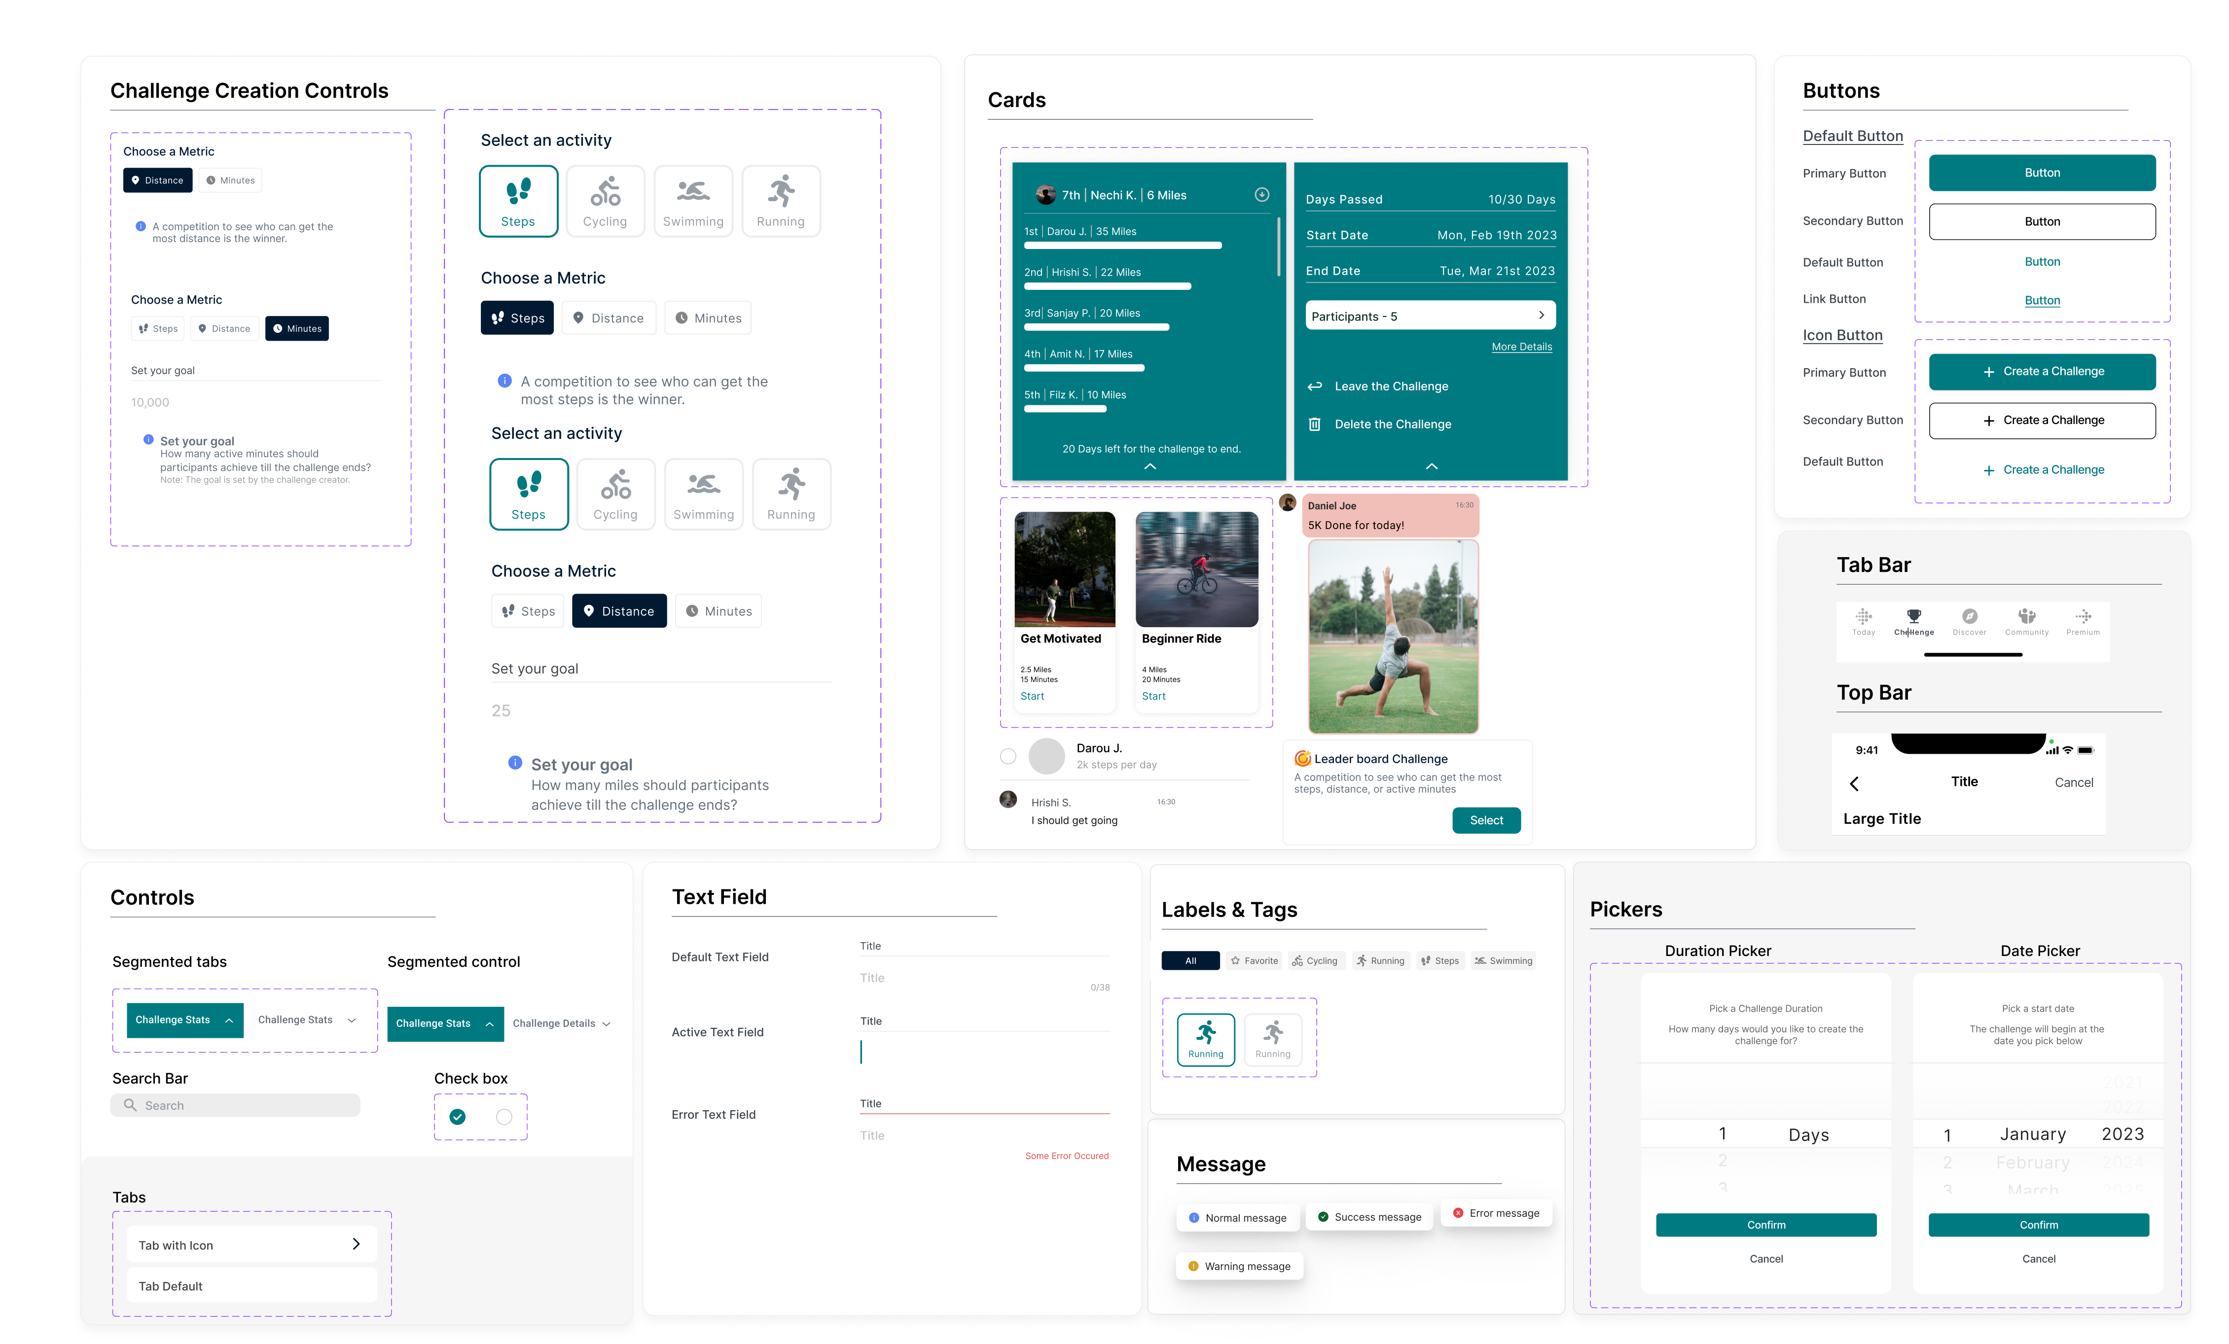Viewport: 2229px width, 1344px height.
Task: Click Darou J.'s gray placeholder avatar circle
Action: pos(1046,756)
